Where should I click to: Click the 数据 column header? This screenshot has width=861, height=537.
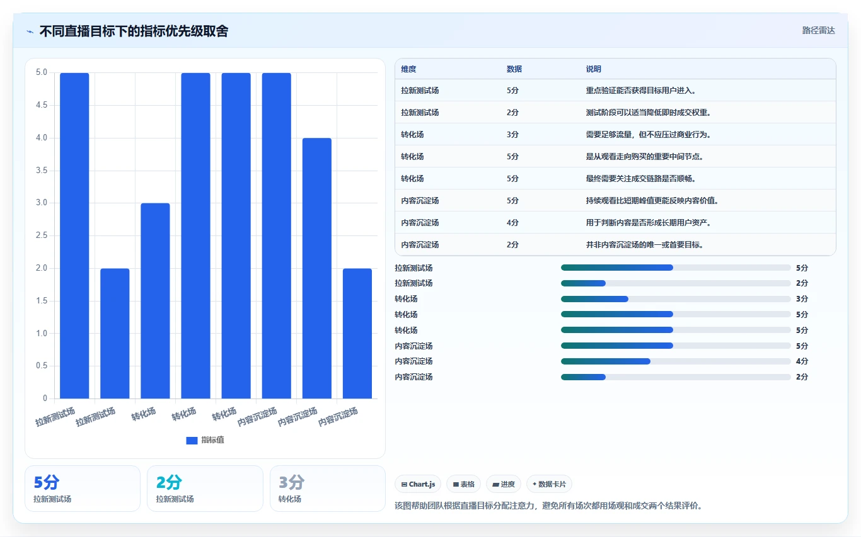(x=514, y=69)
